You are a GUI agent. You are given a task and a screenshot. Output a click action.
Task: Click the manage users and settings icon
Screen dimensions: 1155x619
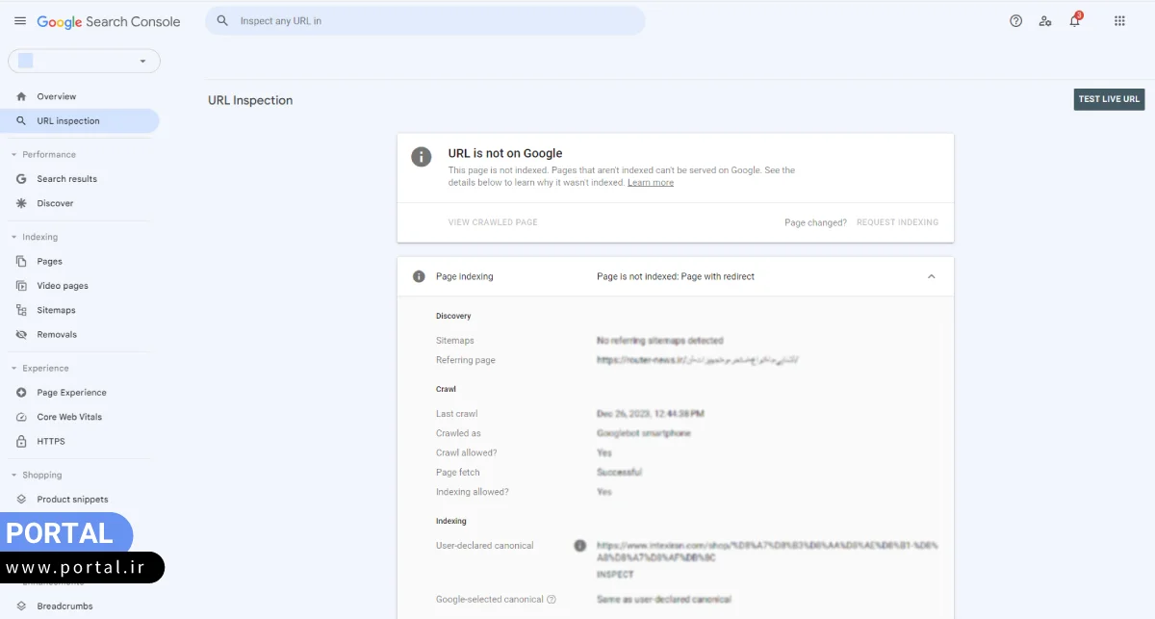tap(1045, 21)
